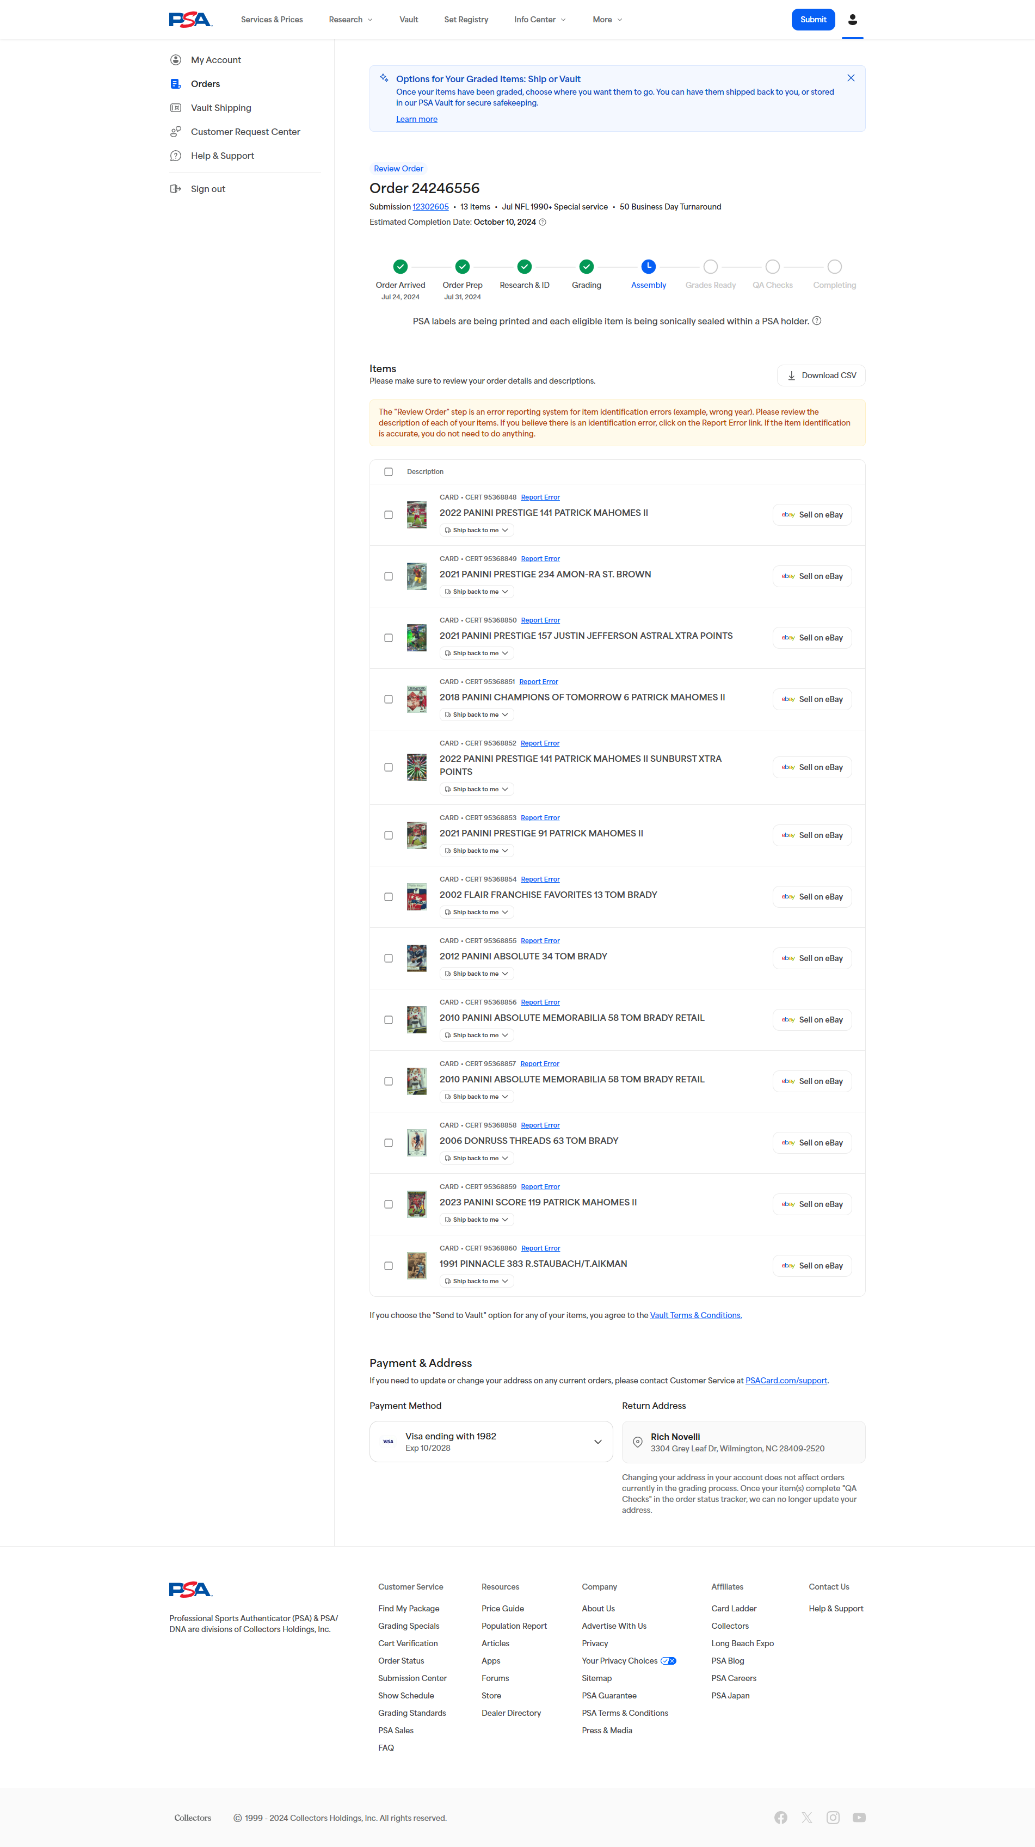
Task: Click the Assembly progress step marker
Action: 648,266
